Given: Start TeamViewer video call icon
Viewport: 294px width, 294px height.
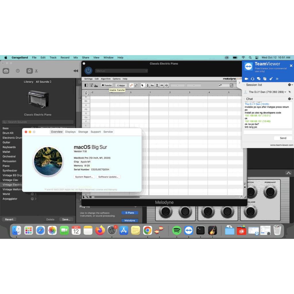Looking at the screenshot, I should pos(246,79).
